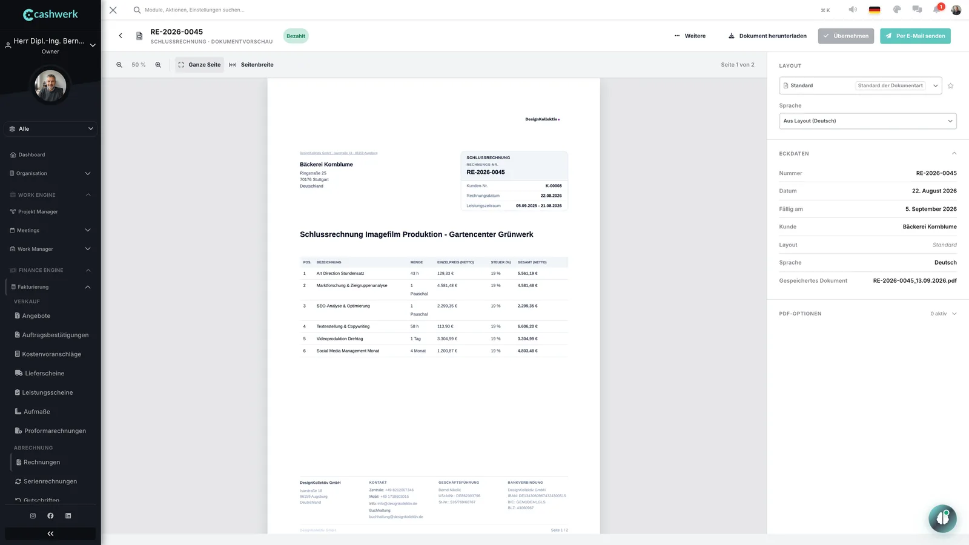The height and width of the screenshot is (545, 969).
Task: Collapse the sidebar with double chevron
Action: click(50, 533)
